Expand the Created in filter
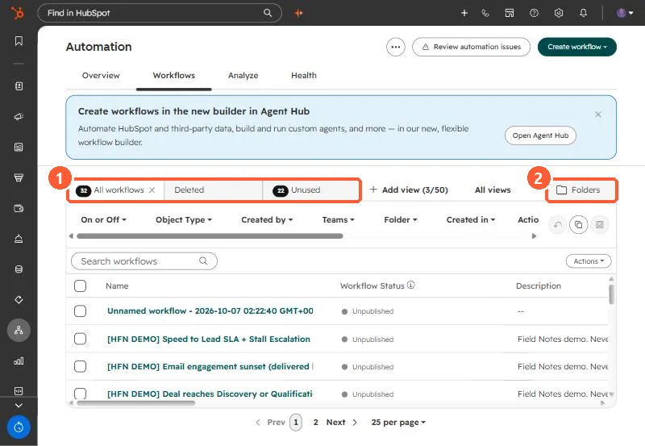The height and width of the screenshot is (446, 645). (x=471, y=219)
